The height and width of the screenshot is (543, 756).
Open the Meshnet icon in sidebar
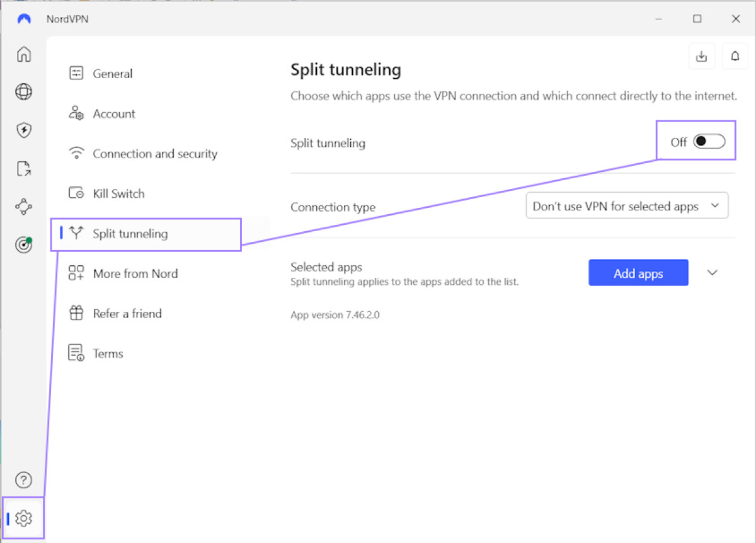pyautogui.click(x=23, y=207)
